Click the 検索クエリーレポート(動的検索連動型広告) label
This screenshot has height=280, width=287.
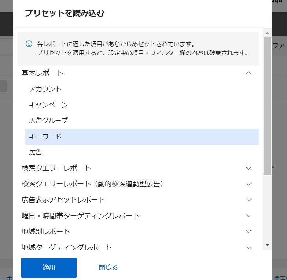(93, 184)
